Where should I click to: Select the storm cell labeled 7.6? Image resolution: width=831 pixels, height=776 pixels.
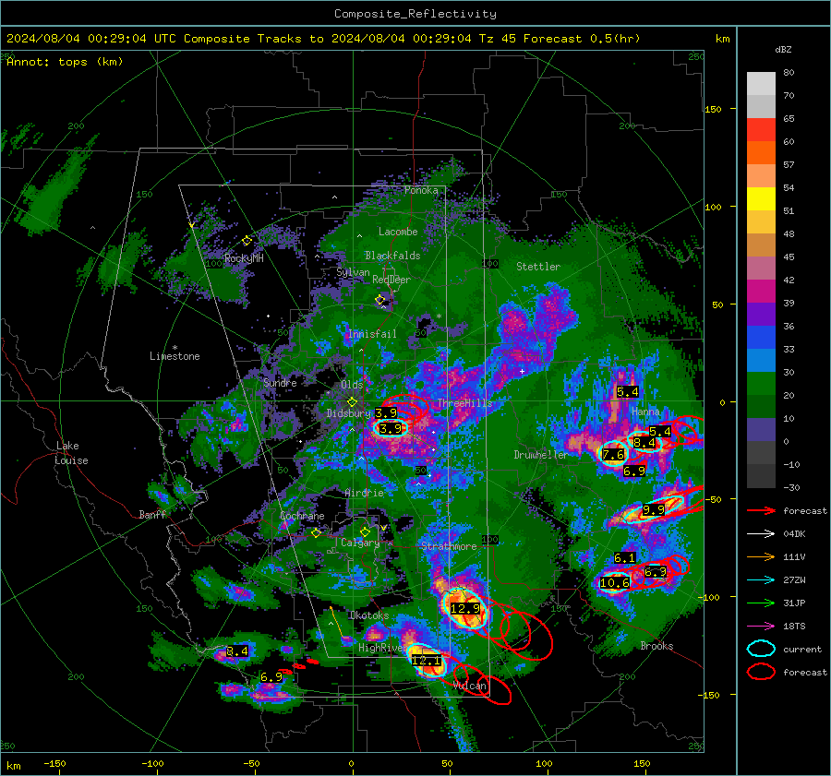pyautogui.click(x=613, y=454)
